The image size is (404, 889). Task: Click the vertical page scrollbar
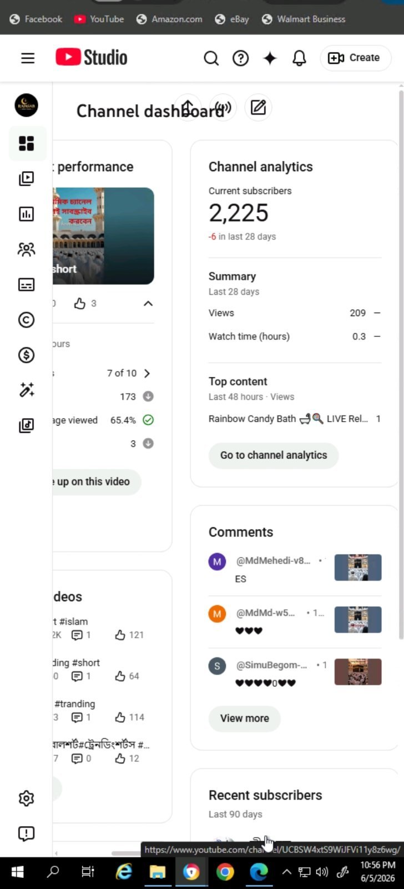(401, 364)
